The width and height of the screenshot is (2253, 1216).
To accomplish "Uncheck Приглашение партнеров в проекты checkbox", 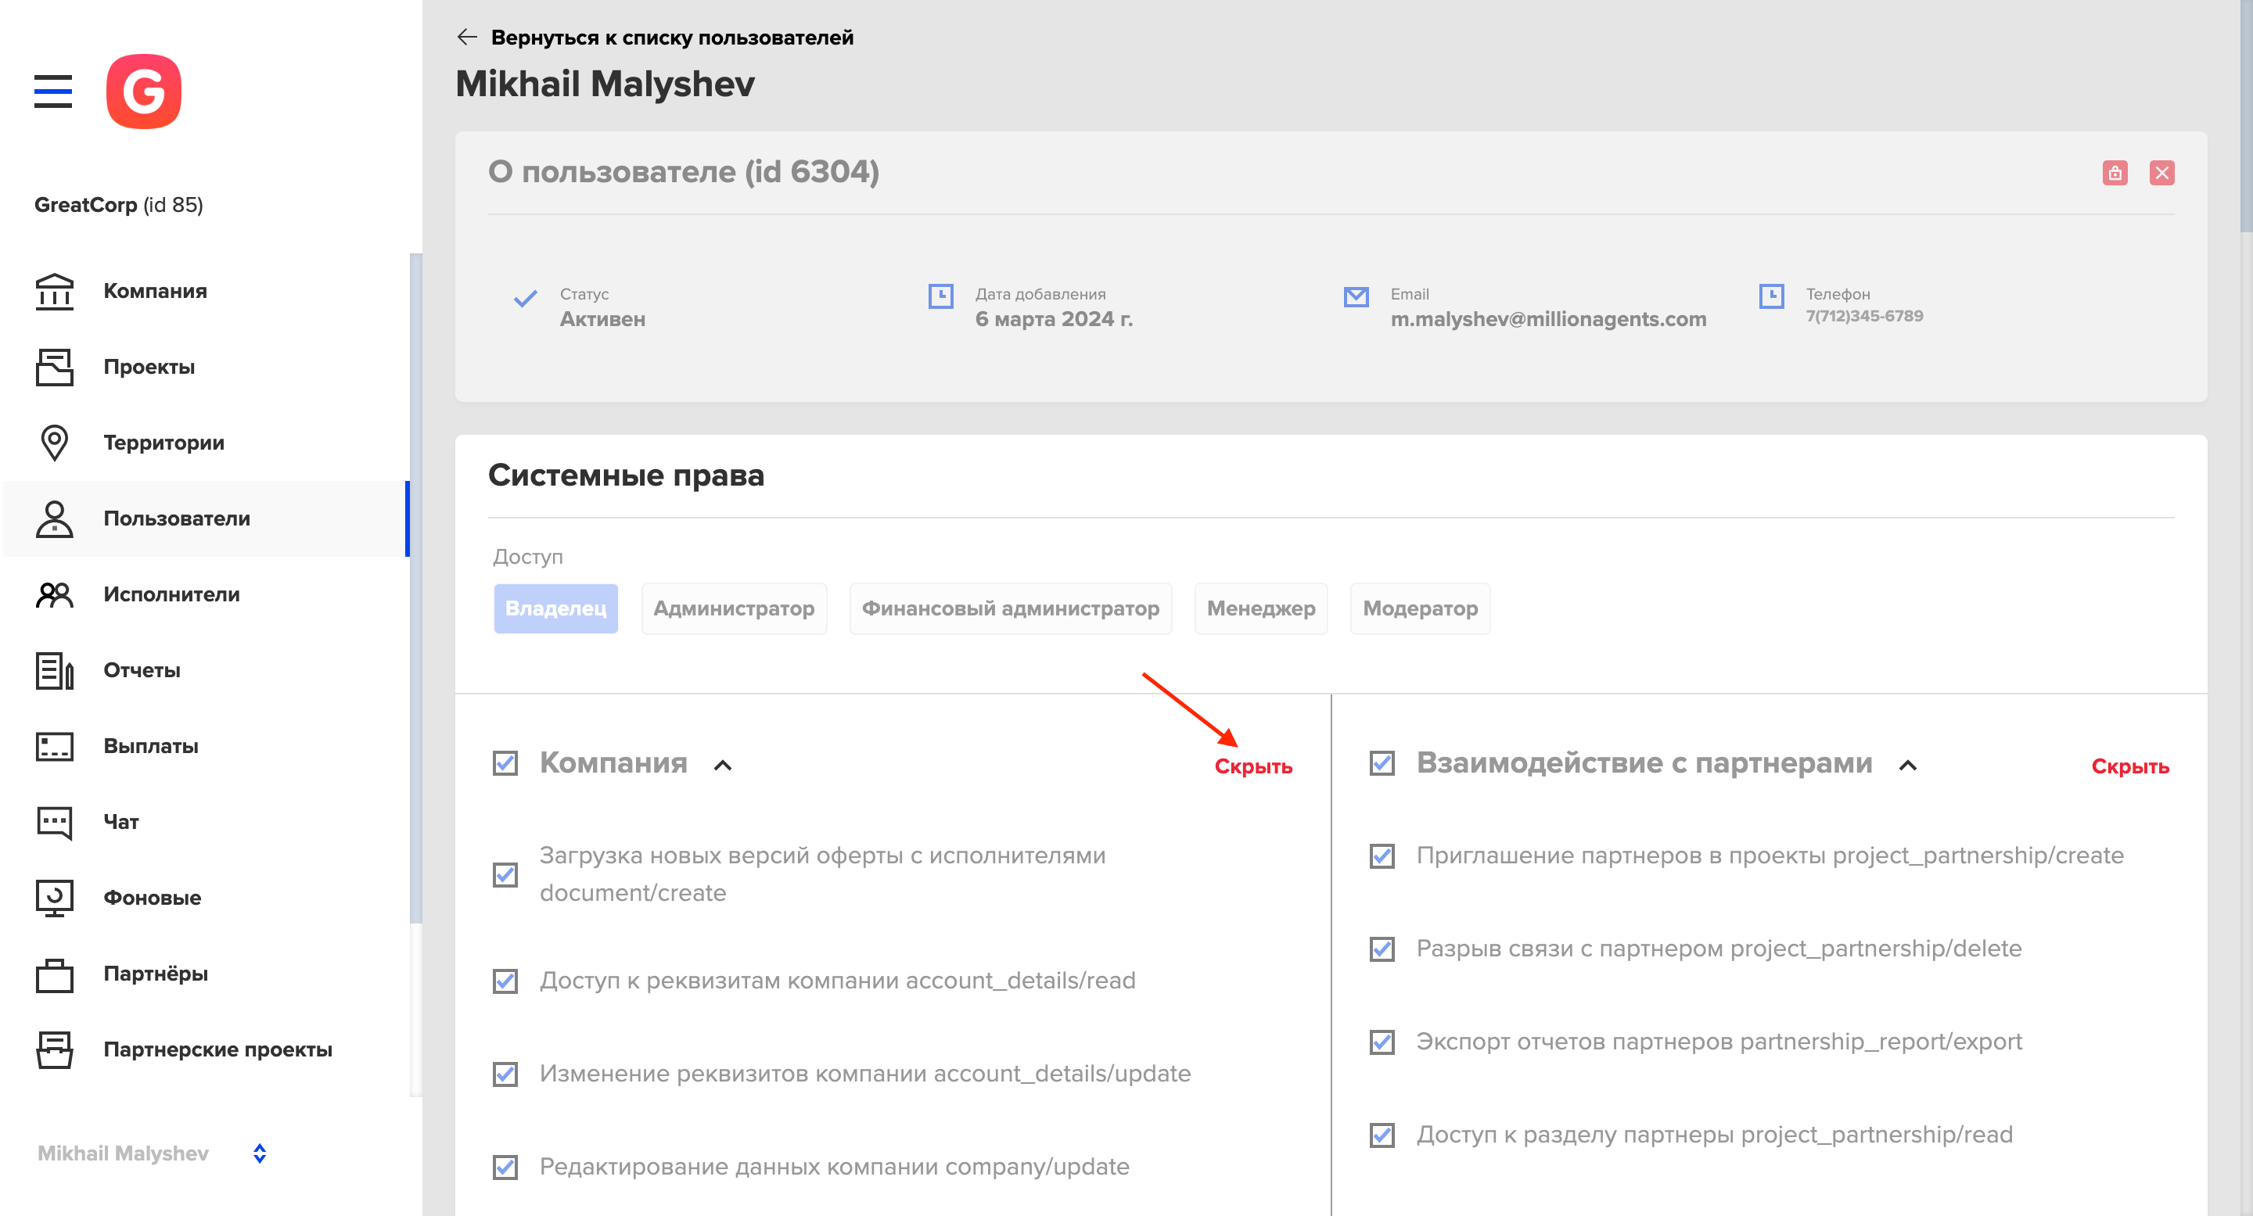I will tap(1382, 855).
